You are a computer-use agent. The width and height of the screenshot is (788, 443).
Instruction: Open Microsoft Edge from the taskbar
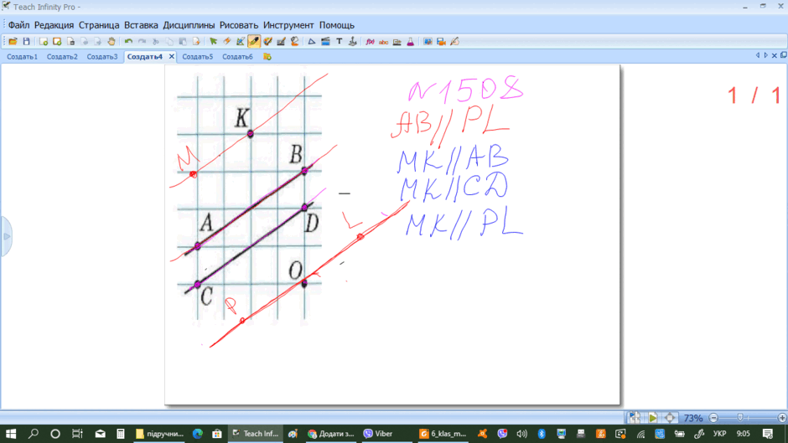point(198,434)
